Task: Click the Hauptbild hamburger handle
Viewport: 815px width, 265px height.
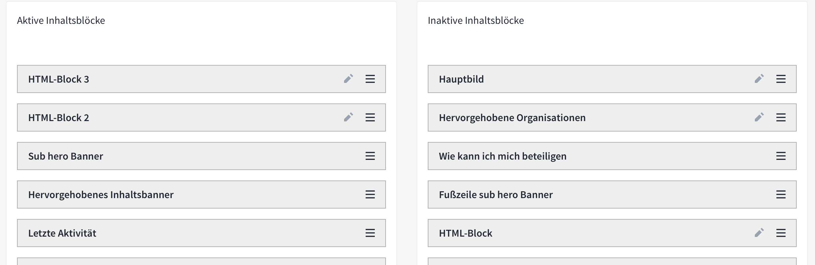Action: (781, 79)
